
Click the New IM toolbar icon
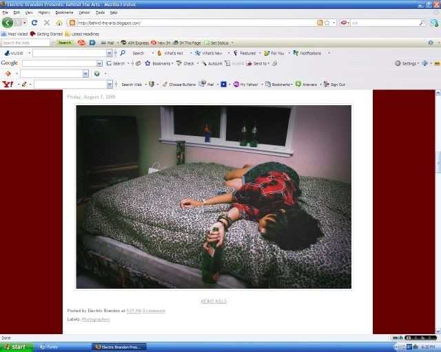[x=161, y=43]
